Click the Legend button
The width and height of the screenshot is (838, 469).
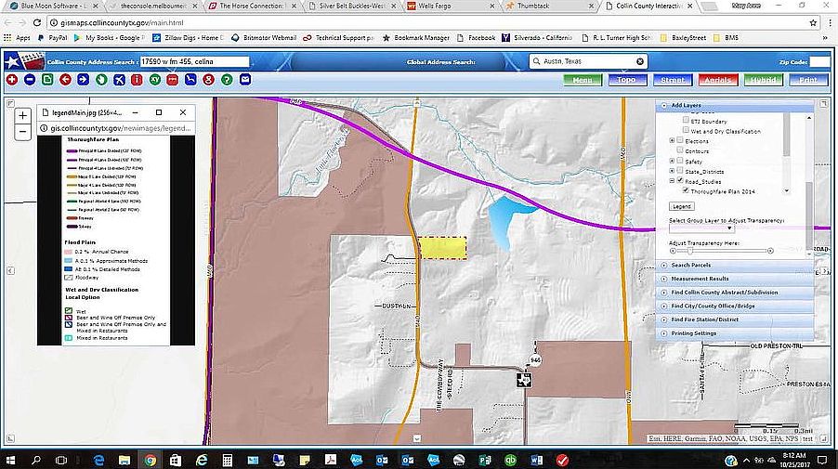click(681, 206)
